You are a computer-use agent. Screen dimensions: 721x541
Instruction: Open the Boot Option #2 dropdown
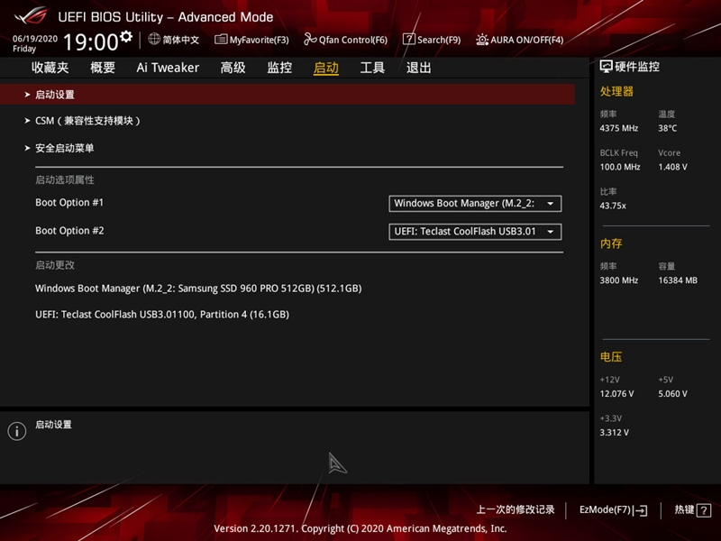474,232
